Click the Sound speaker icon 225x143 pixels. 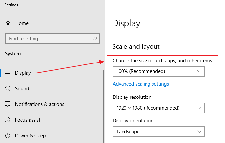8,88
